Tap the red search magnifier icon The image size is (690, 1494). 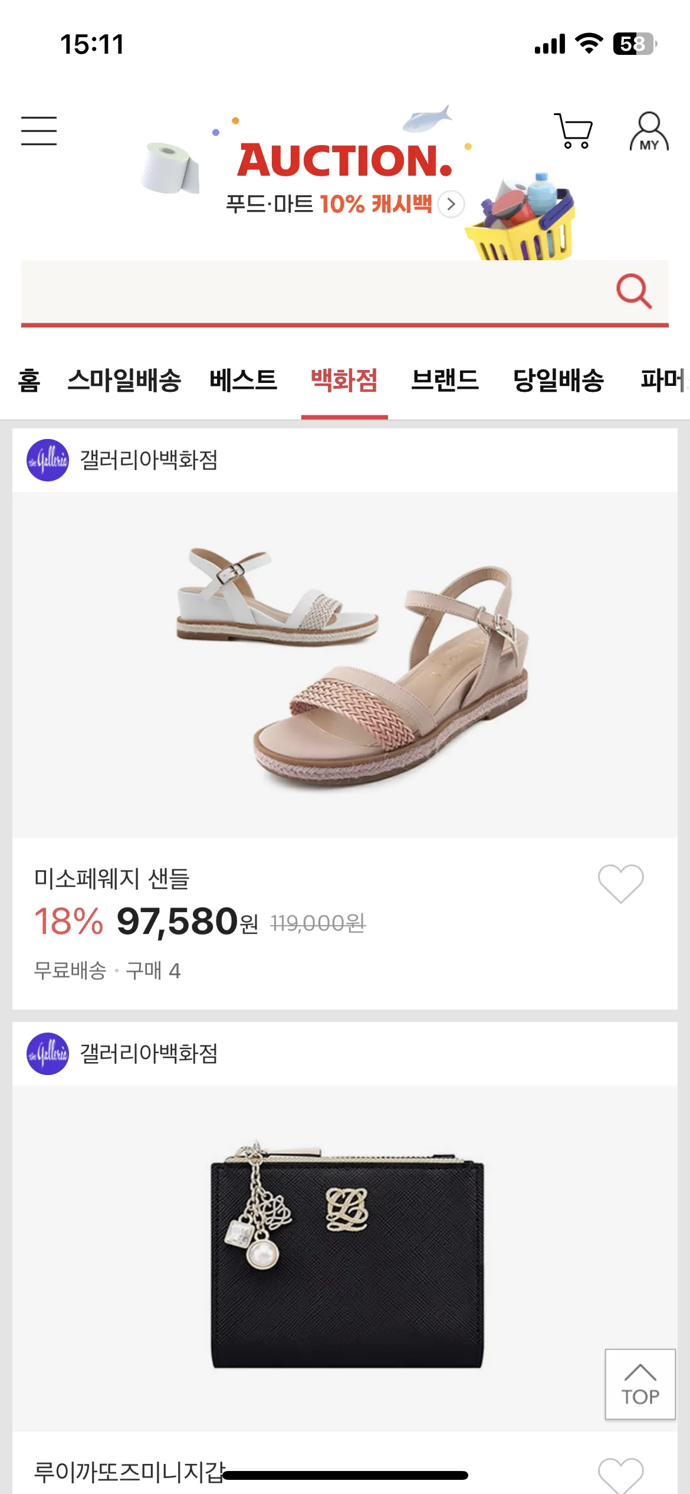click(633, 291)
